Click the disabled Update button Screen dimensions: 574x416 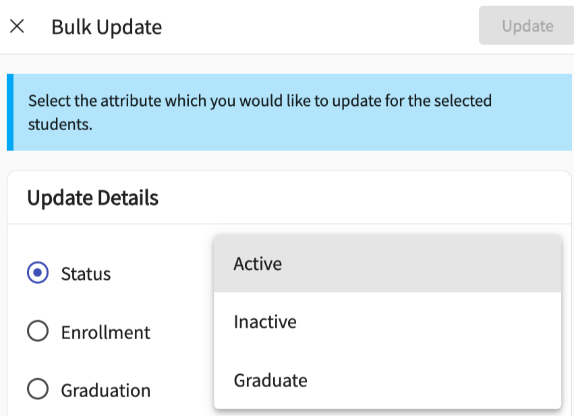click(x=527, y=26)
